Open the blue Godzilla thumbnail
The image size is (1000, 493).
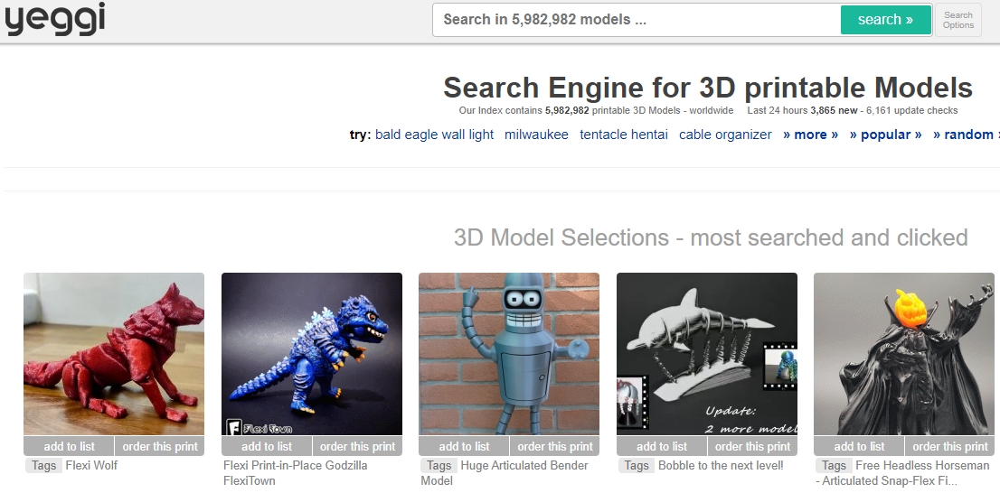coord(312,354)
